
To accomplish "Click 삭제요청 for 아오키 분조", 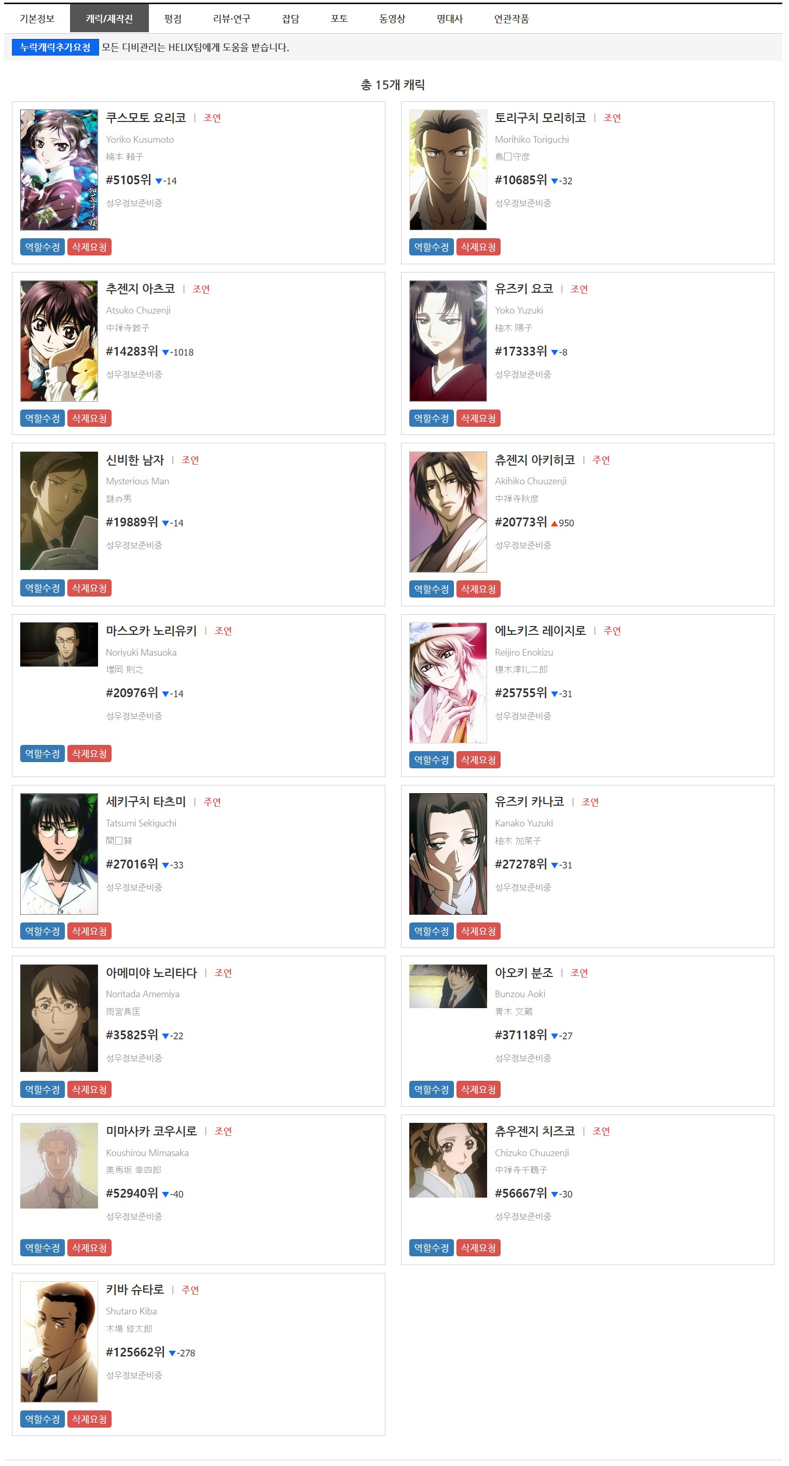I will pyautogui.click(x=478, y=1089).
